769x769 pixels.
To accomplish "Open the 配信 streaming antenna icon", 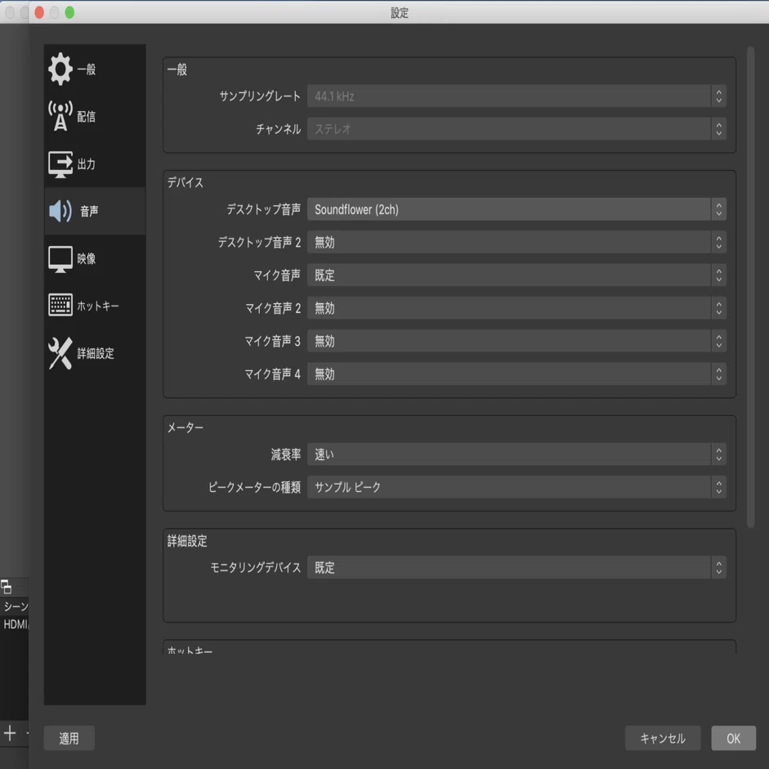I will point(60,116).
